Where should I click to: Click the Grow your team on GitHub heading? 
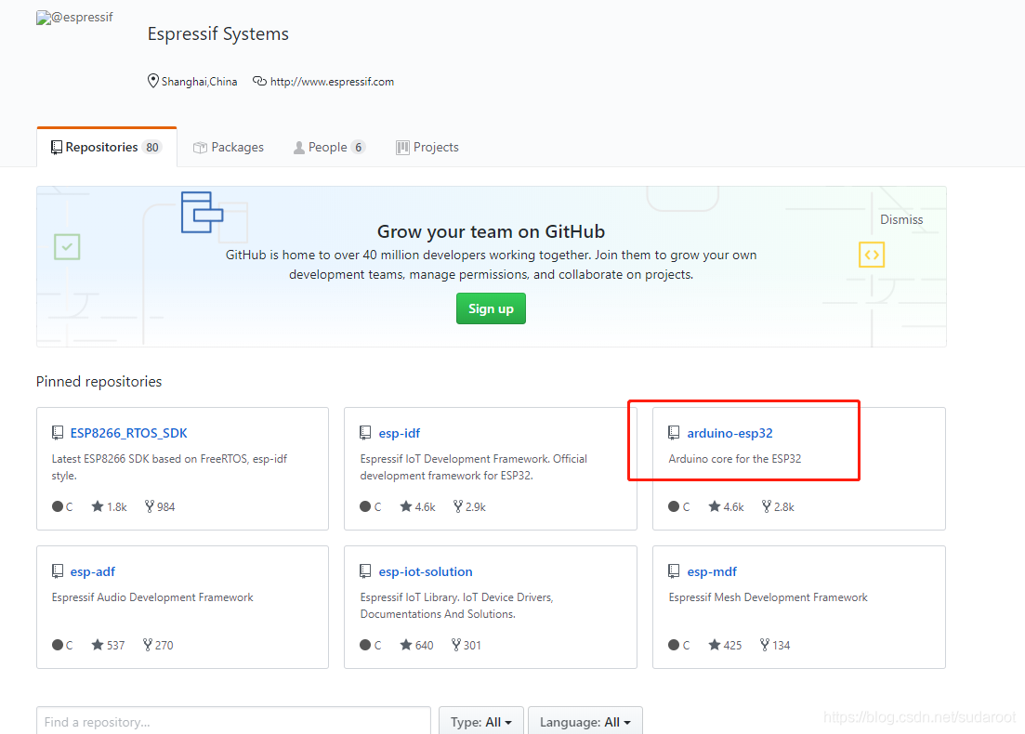coord(491,231)
